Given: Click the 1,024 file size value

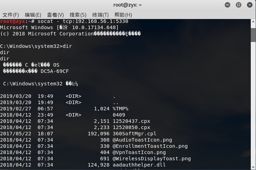Looking at the screenshot, I should [102, 109].
